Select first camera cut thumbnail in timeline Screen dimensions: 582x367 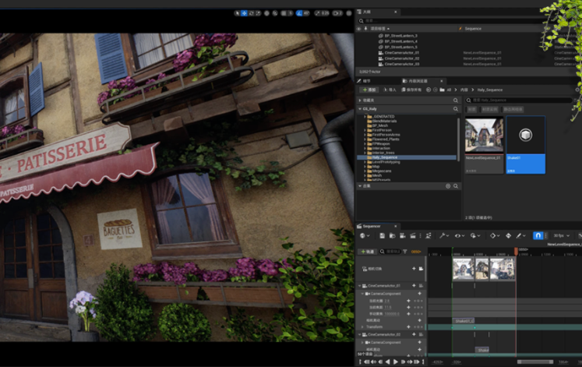point(464,269)
